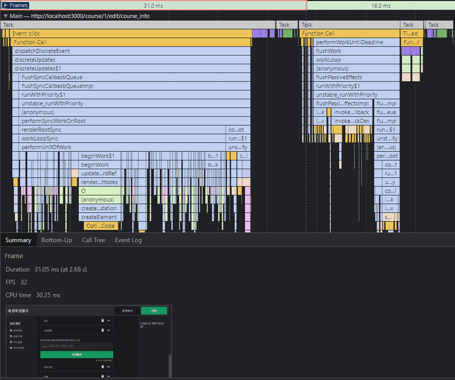
Task: Click the Summary tab
Action: (18, 240)
